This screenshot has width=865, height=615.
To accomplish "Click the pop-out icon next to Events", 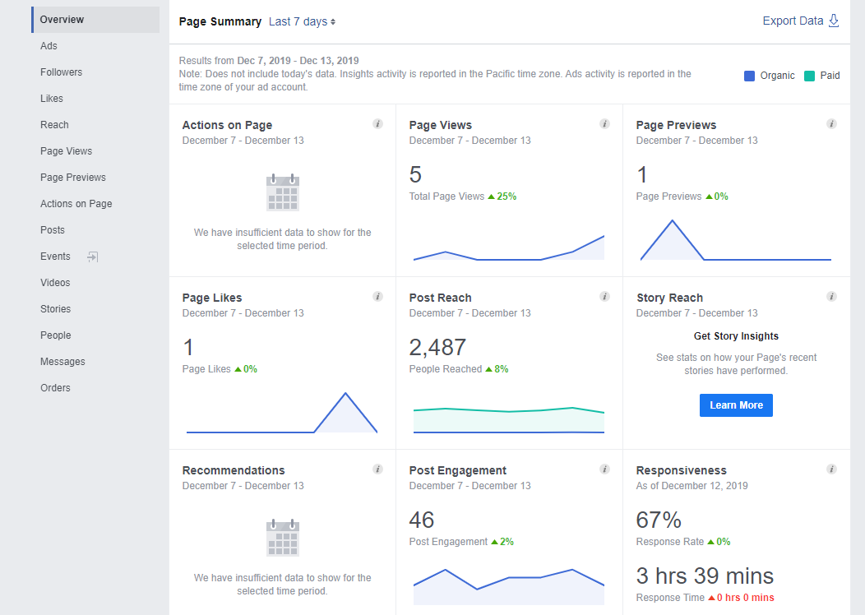I will click(90, 257).
